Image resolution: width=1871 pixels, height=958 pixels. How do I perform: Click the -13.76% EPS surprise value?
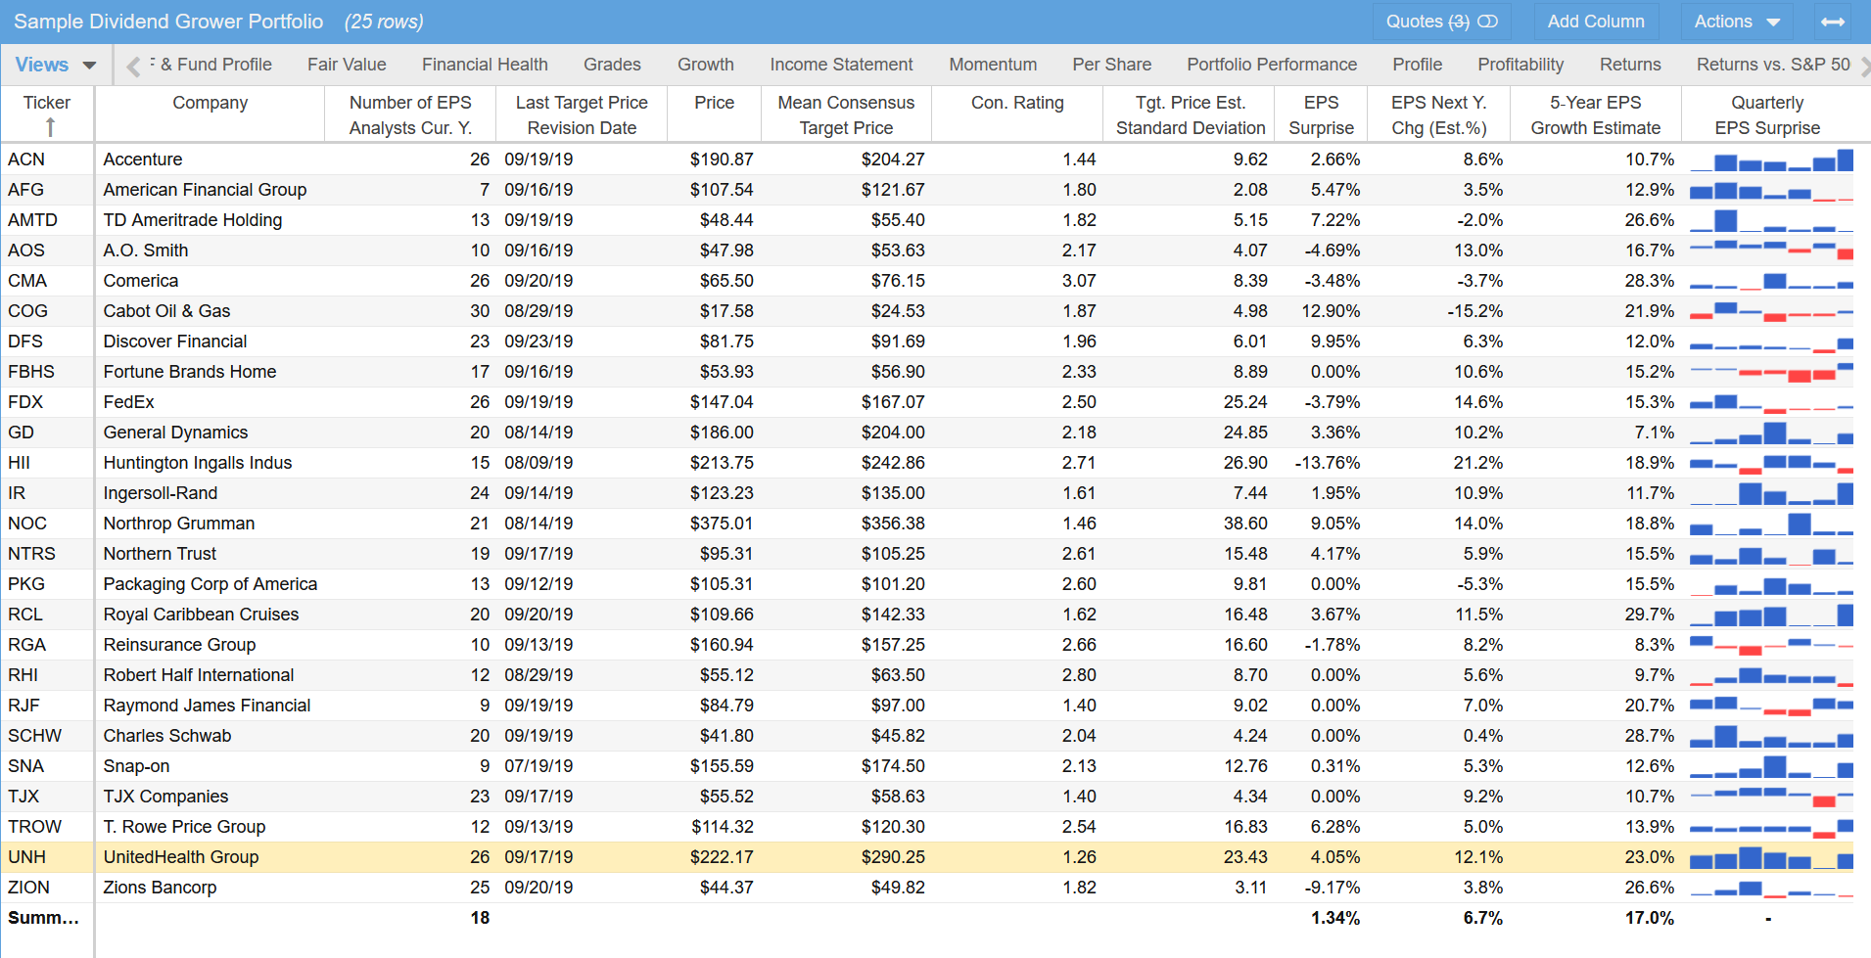1328,463
